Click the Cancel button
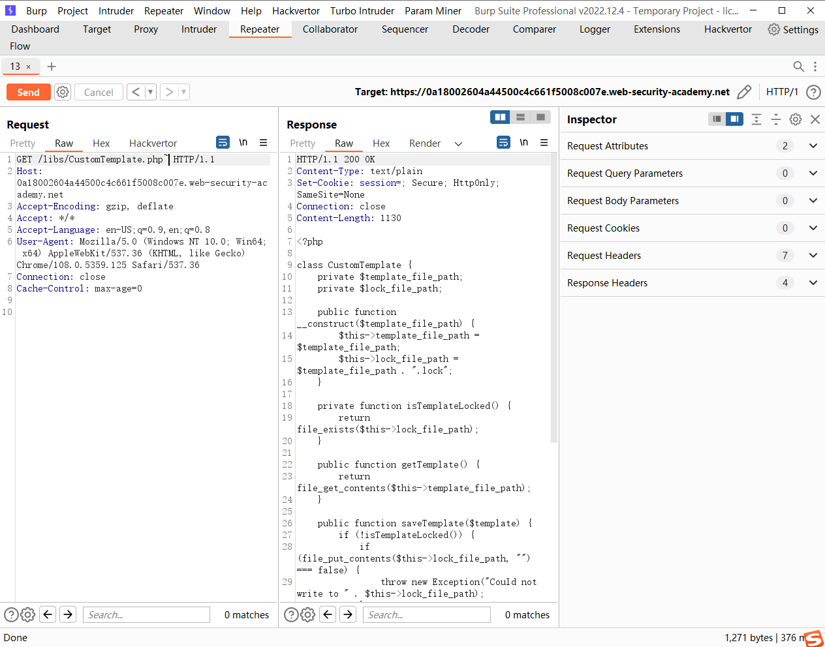The height and width of the screenshot is (647, 825). pyautogui.click(x=99, y=92)
